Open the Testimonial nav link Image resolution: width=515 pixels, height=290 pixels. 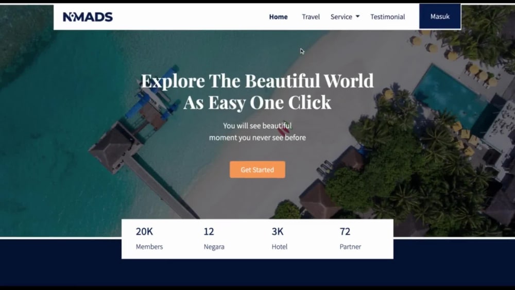click(388, 17)
